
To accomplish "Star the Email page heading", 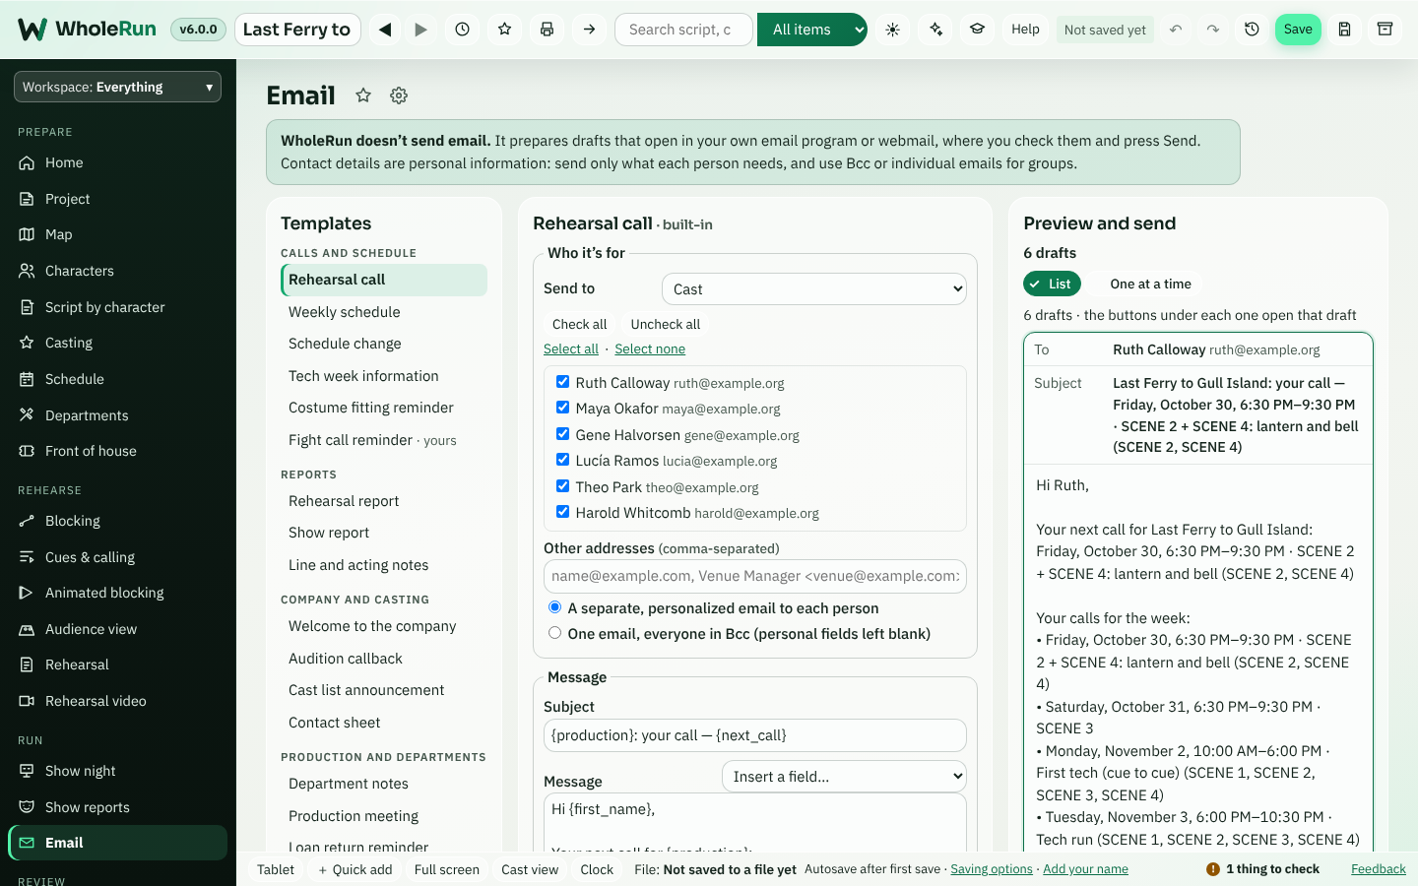I will (363, 95).
